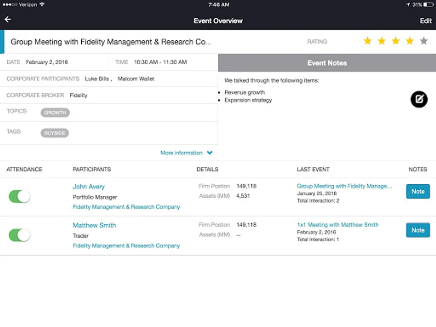Tap the January 25, 2016 last event date

(316, 193)
